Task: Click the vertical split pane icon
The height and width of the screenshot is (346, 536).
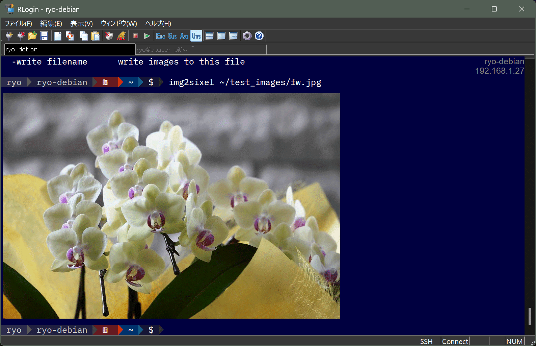Action: click(221, 36)
